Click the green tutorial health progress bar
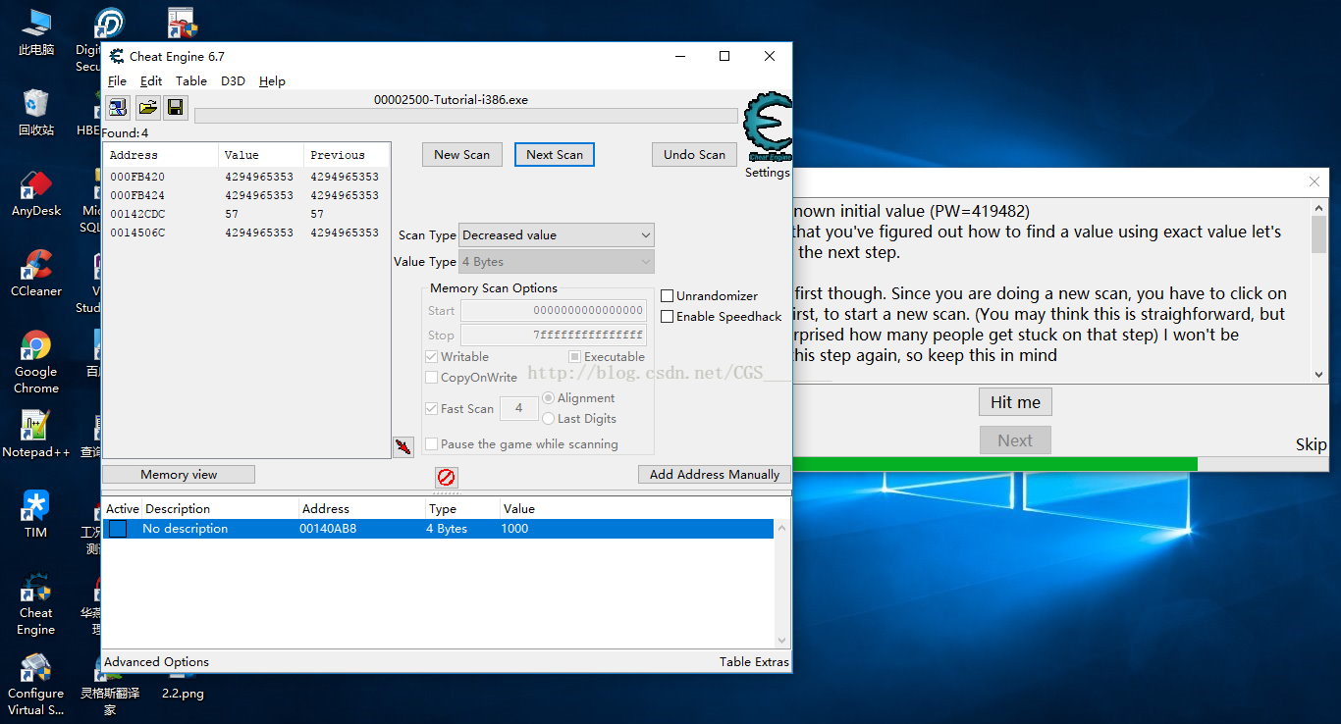The height and width of the screenshot is (724, 1341). pyautogui.click(x=993, y=464)
